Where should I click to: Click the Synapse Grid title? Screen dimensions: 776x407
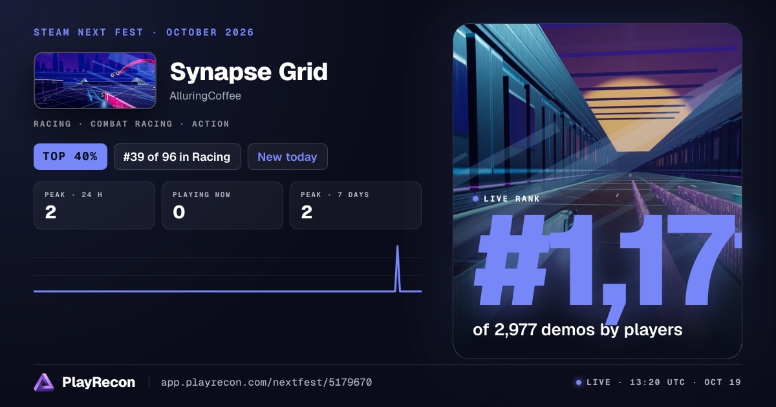pos(249,72)
